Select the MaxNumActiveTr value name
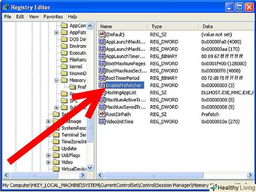 [x=126, y=100]
